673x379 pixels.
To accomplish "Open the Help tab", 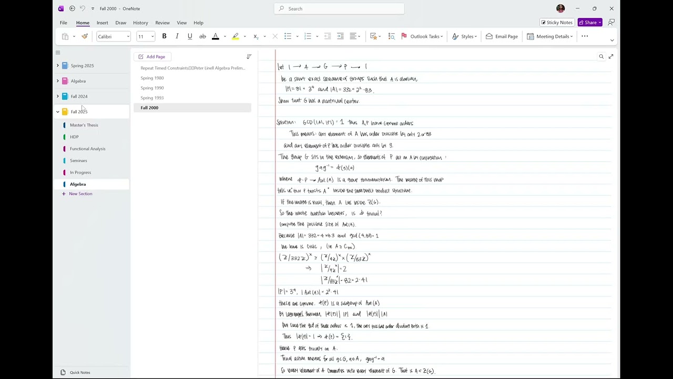I will coord(198,23).
